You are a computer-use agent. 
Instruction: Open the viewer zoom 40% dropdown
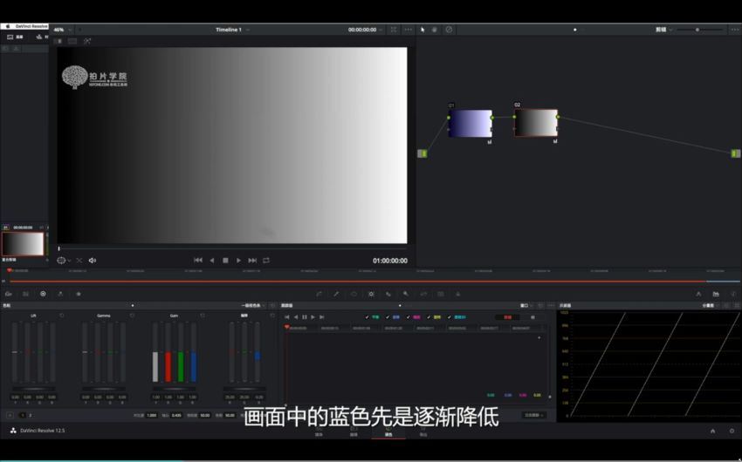(x=63, y=30)
